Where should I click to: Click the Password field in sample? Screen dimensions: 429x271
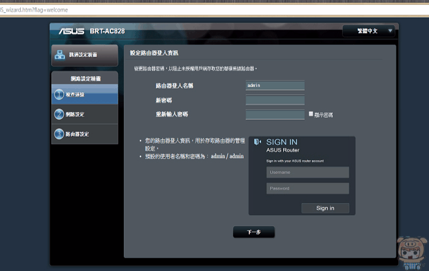click(308, 188)
